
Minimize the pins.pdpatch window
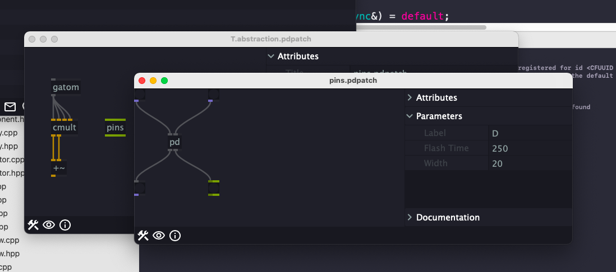coord(153,81)
